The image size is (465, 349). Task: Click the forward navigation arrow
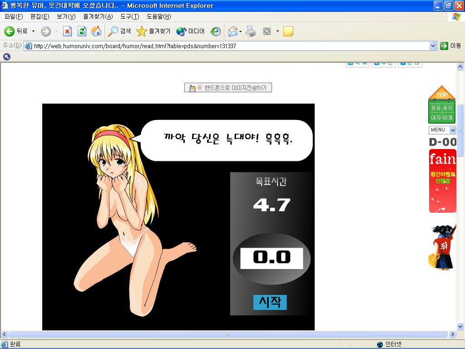point(46,31)
